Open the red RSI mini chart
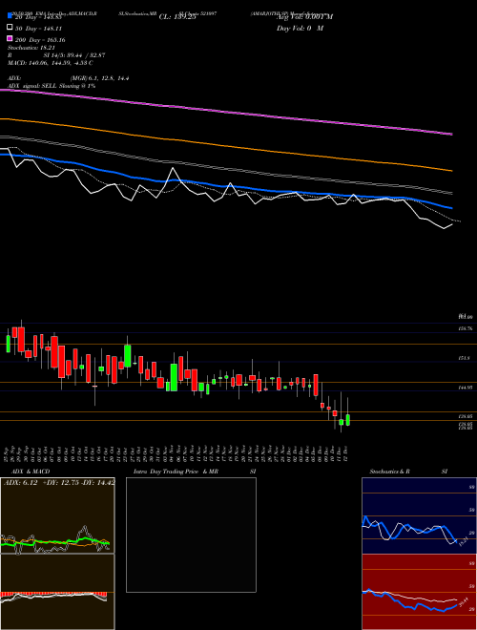The height and width of the screenshot is (630, 477). 419,592
